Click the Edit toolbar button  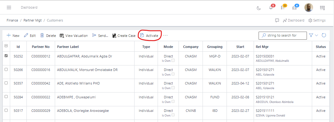coord(30,36)
